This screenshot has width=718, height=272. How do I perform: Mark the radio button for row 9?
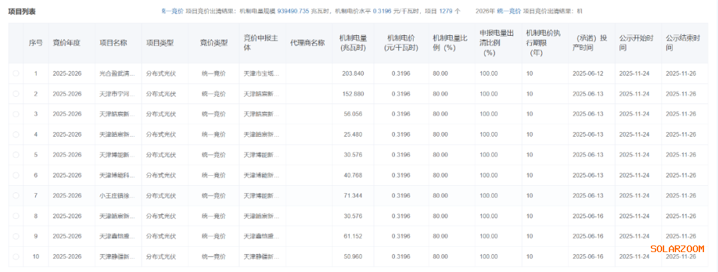[x=16, y=236]
